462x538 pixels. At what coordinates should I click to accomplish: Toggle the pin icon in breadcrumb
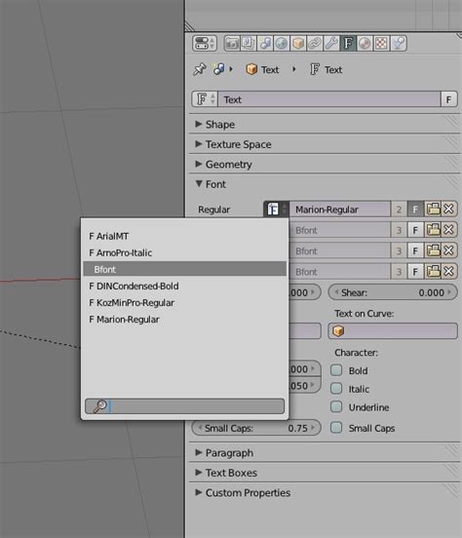(x=200, y=69)
